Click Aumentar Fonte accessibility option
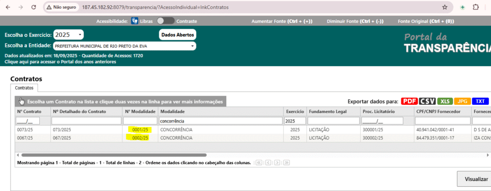This screenshot has height=191, width=491. click(282, 22)
